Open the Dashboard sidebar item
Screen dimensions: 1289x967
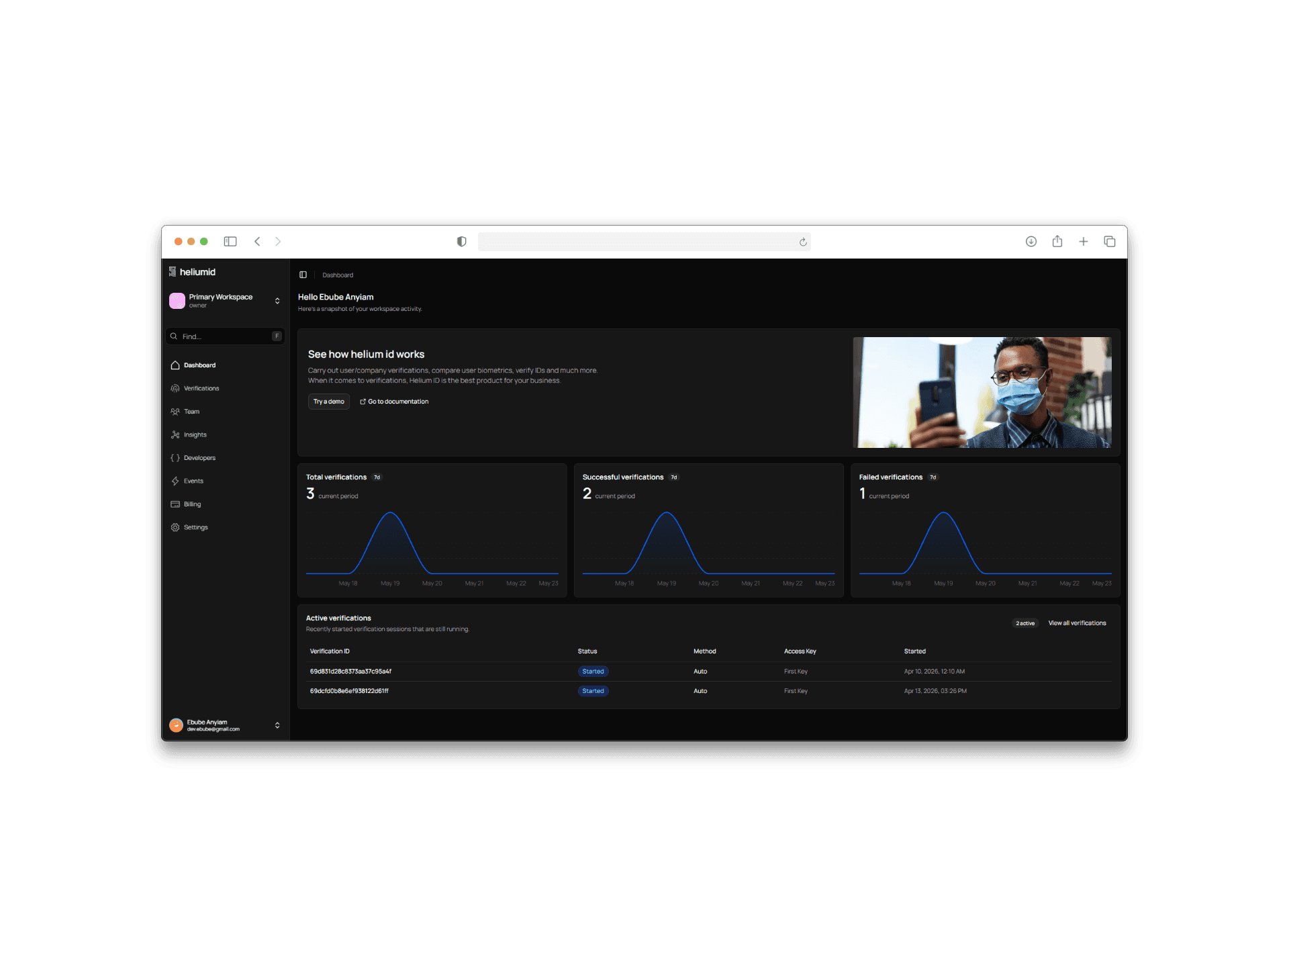225,365
